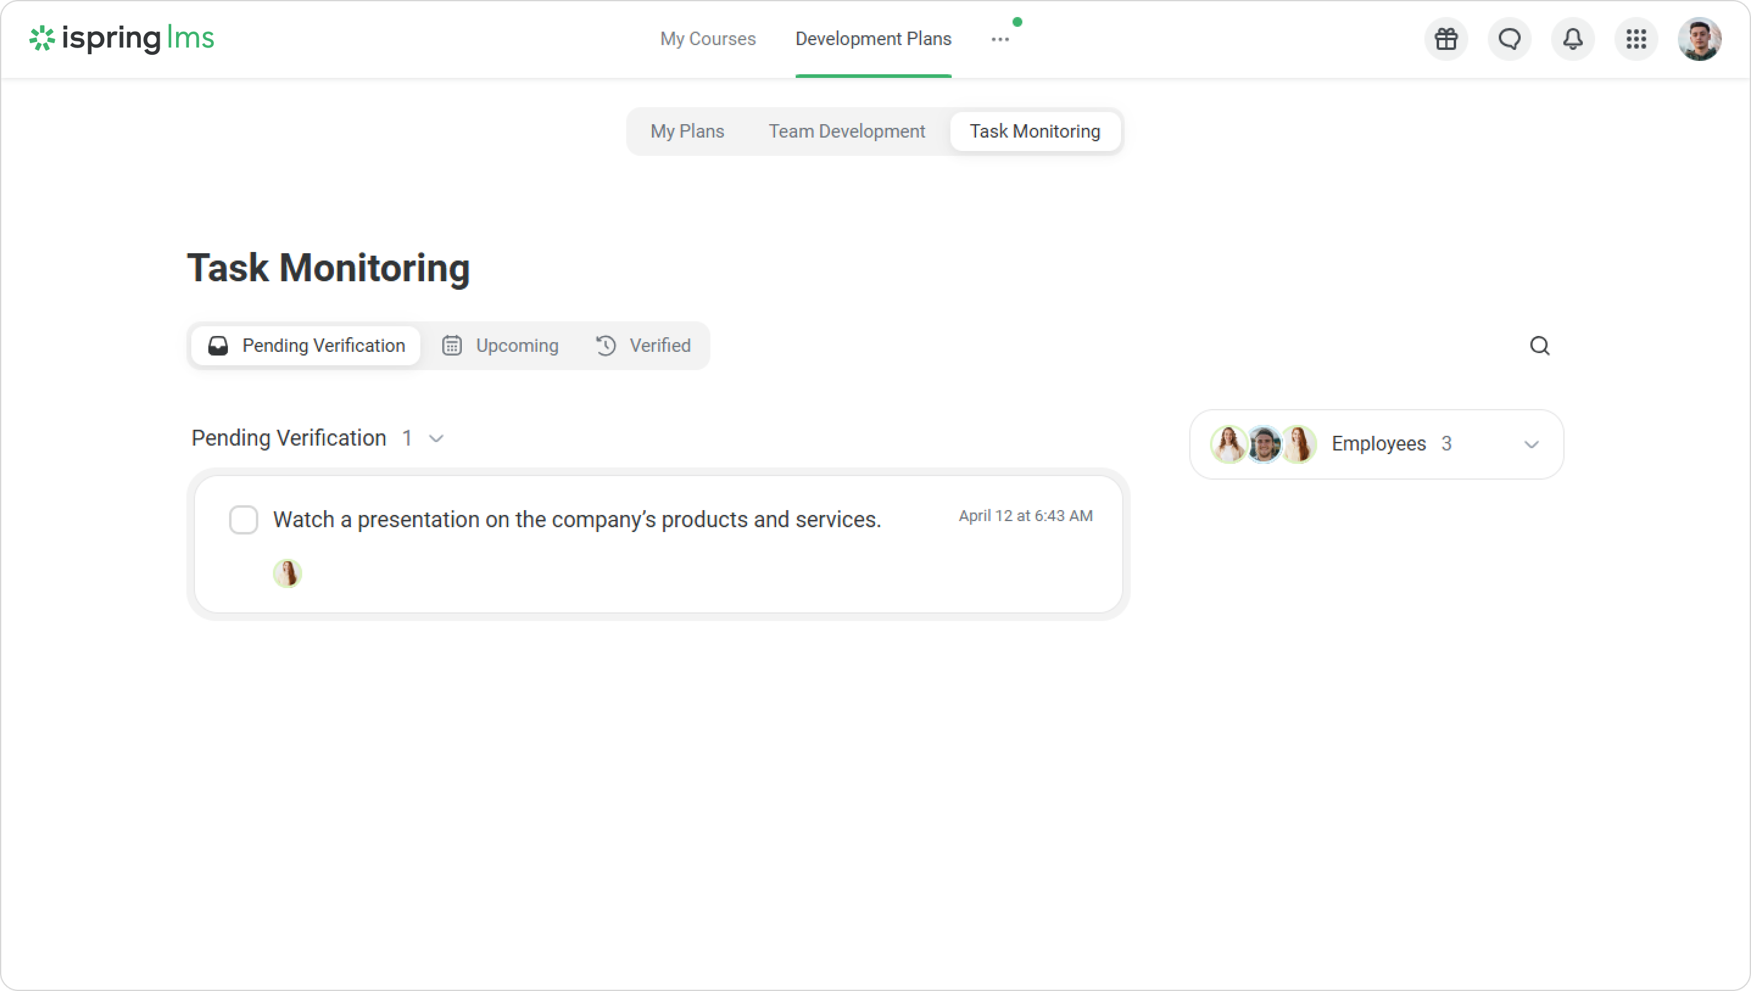
Task: Click the assignee avatar on task card
Action: [288, 573]
